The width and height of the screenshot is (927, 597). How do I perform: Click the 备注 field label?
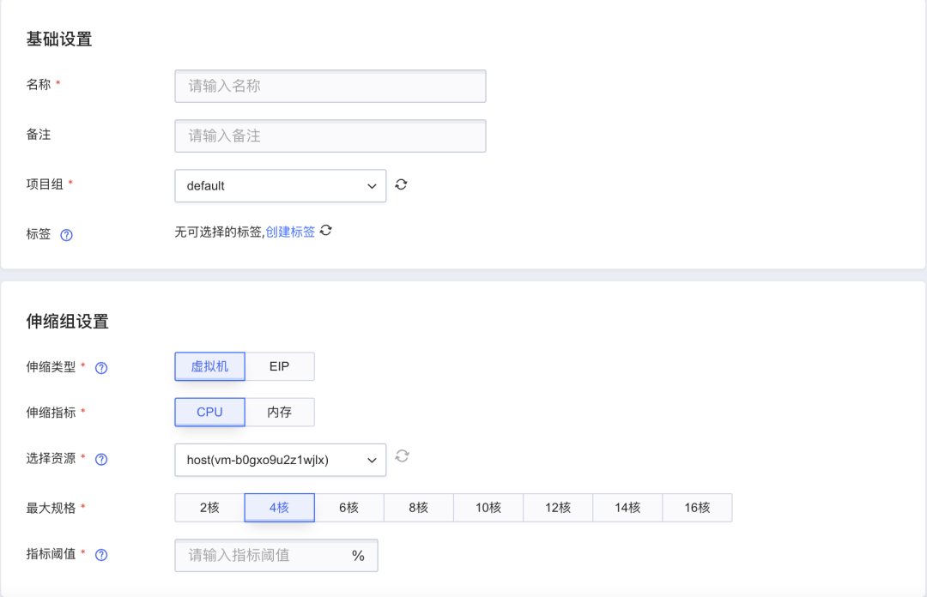39,134
